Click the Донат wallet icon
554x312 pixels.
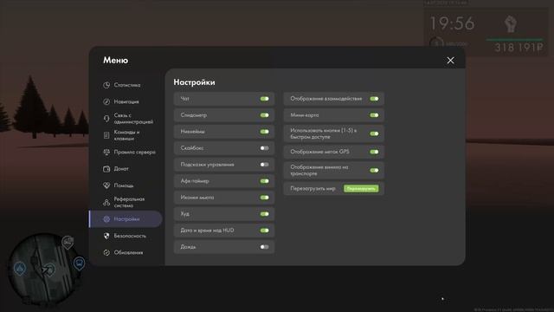106,169
